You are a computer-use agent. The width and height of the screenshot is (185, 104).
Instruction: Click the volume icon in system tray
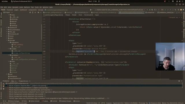pyautogui.click(x=180, y=1)
